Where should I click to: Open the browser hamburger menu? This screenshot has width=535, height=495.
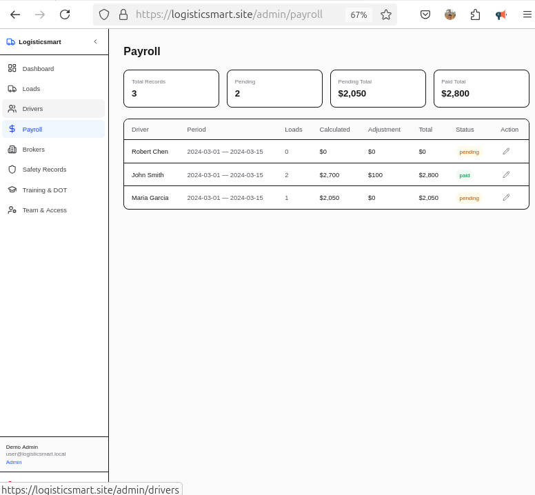(x=527, y=14)
